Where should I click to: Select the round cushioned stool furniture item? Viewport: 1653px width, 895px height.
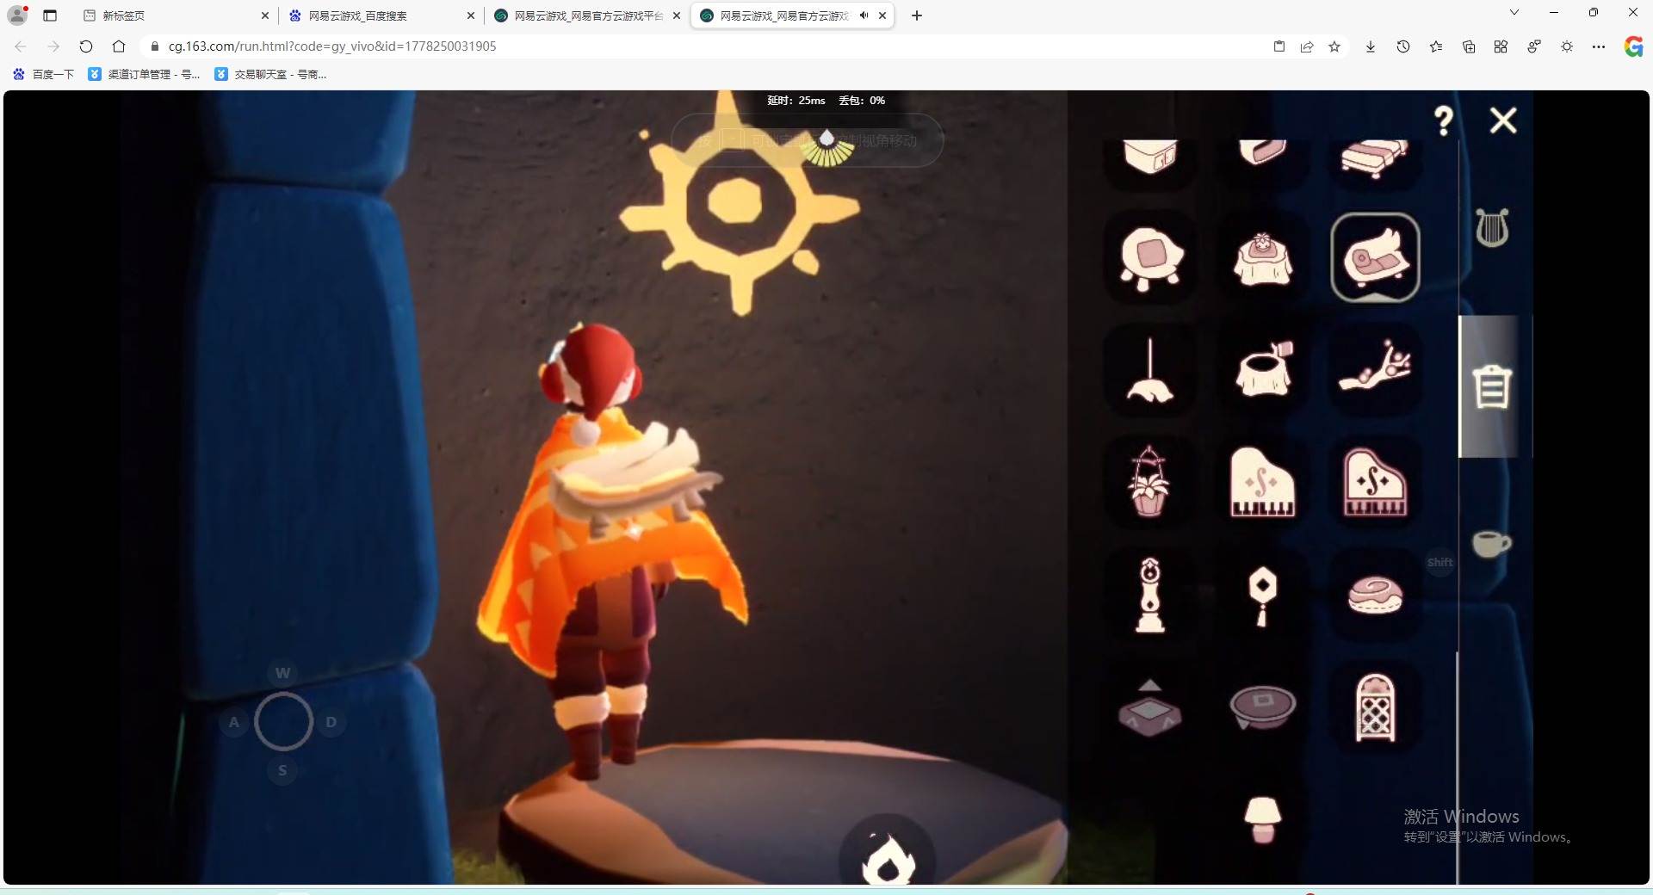click(1151, 258)
